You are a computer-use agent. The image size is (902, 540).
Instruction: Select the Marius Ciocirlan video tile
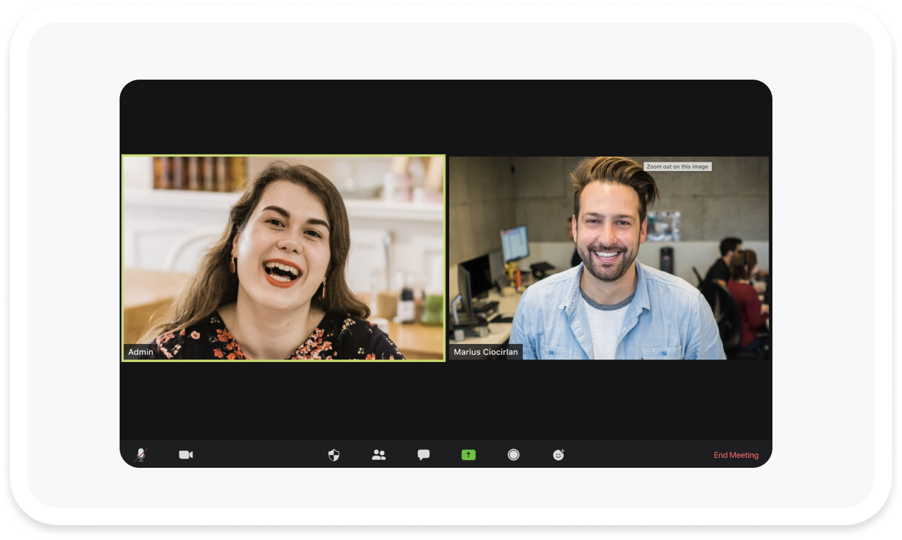point(609,258)
